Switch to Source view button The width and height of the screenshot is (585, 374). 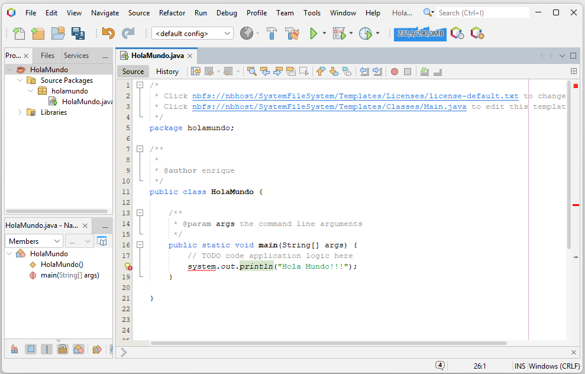pyautogui.click(x=133, y=71)
